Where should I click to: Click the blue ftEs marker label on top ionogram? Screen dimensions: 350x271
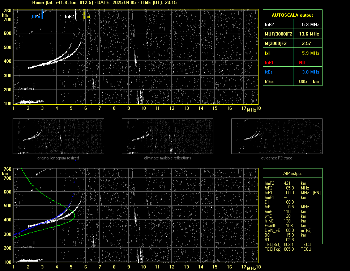click(36, 17)
